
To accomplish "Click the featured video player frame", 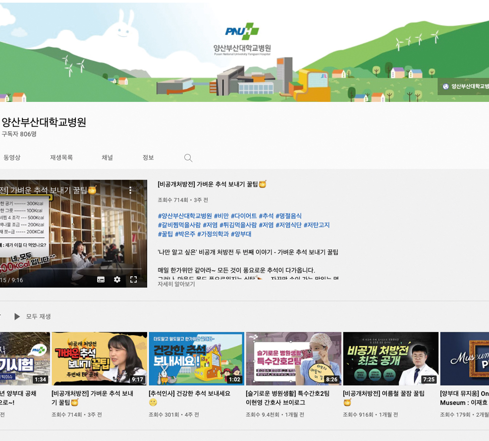I will coord(74,234).
